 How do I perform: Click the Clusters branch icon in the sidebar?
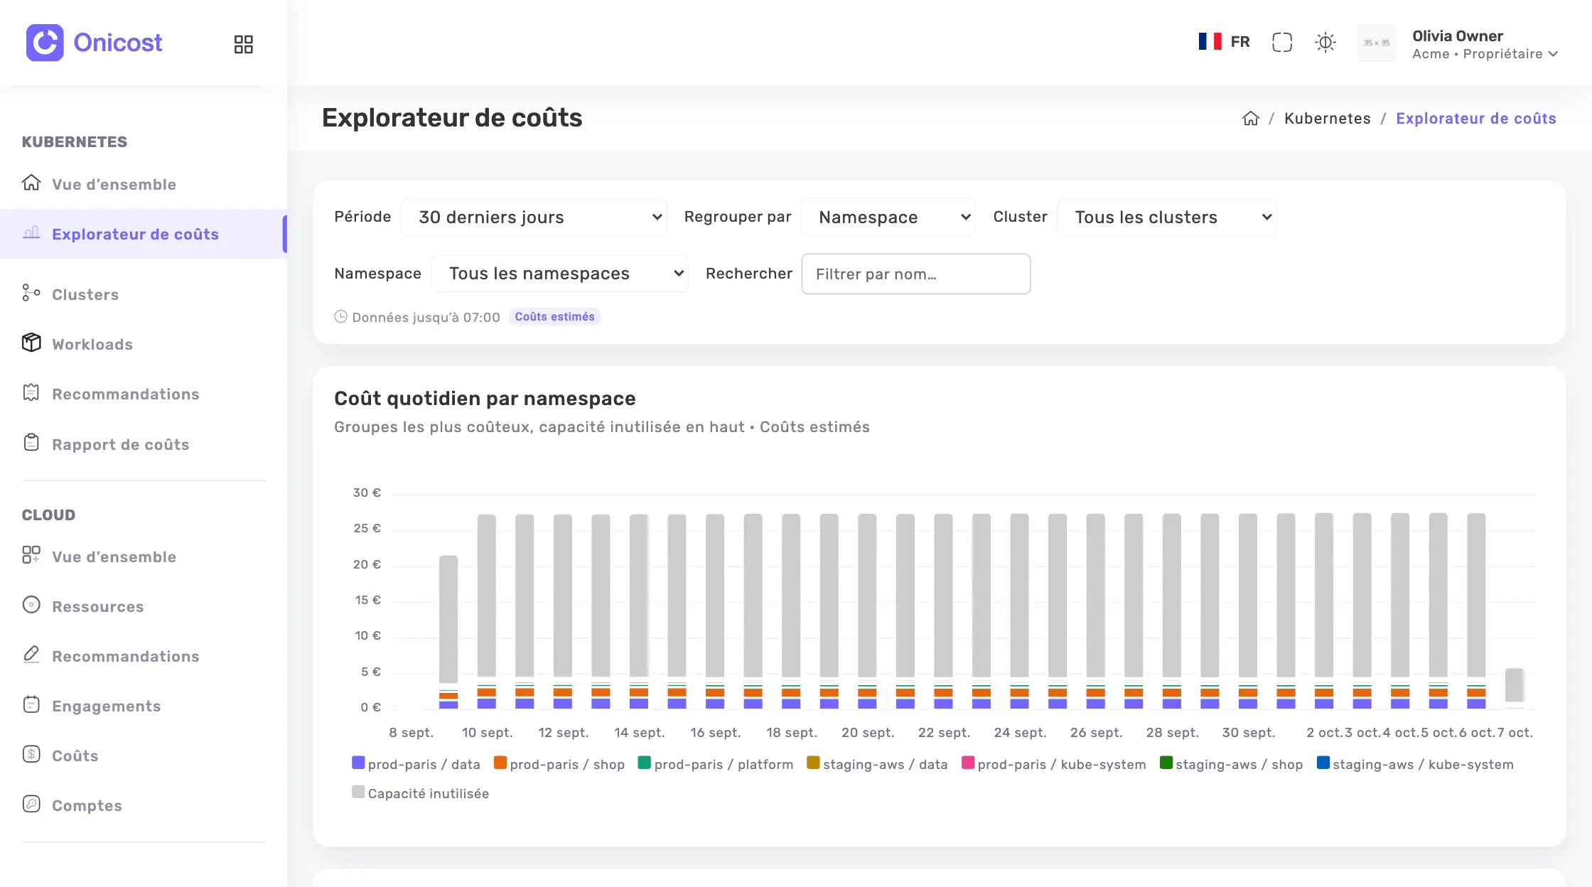[x=31, y=293]
